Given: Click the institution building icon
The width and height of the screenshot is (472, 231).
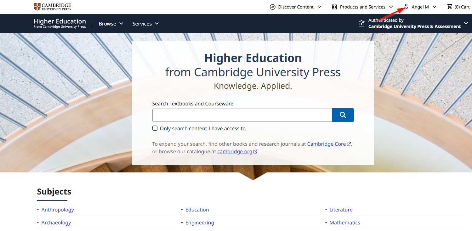Looking at the screenshot, I should pyautogui.click(x=361, y=23).
